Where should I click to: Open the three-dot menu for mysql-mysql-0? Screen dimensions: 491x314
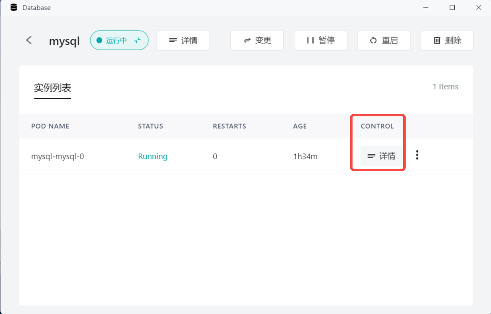point(417,156)
